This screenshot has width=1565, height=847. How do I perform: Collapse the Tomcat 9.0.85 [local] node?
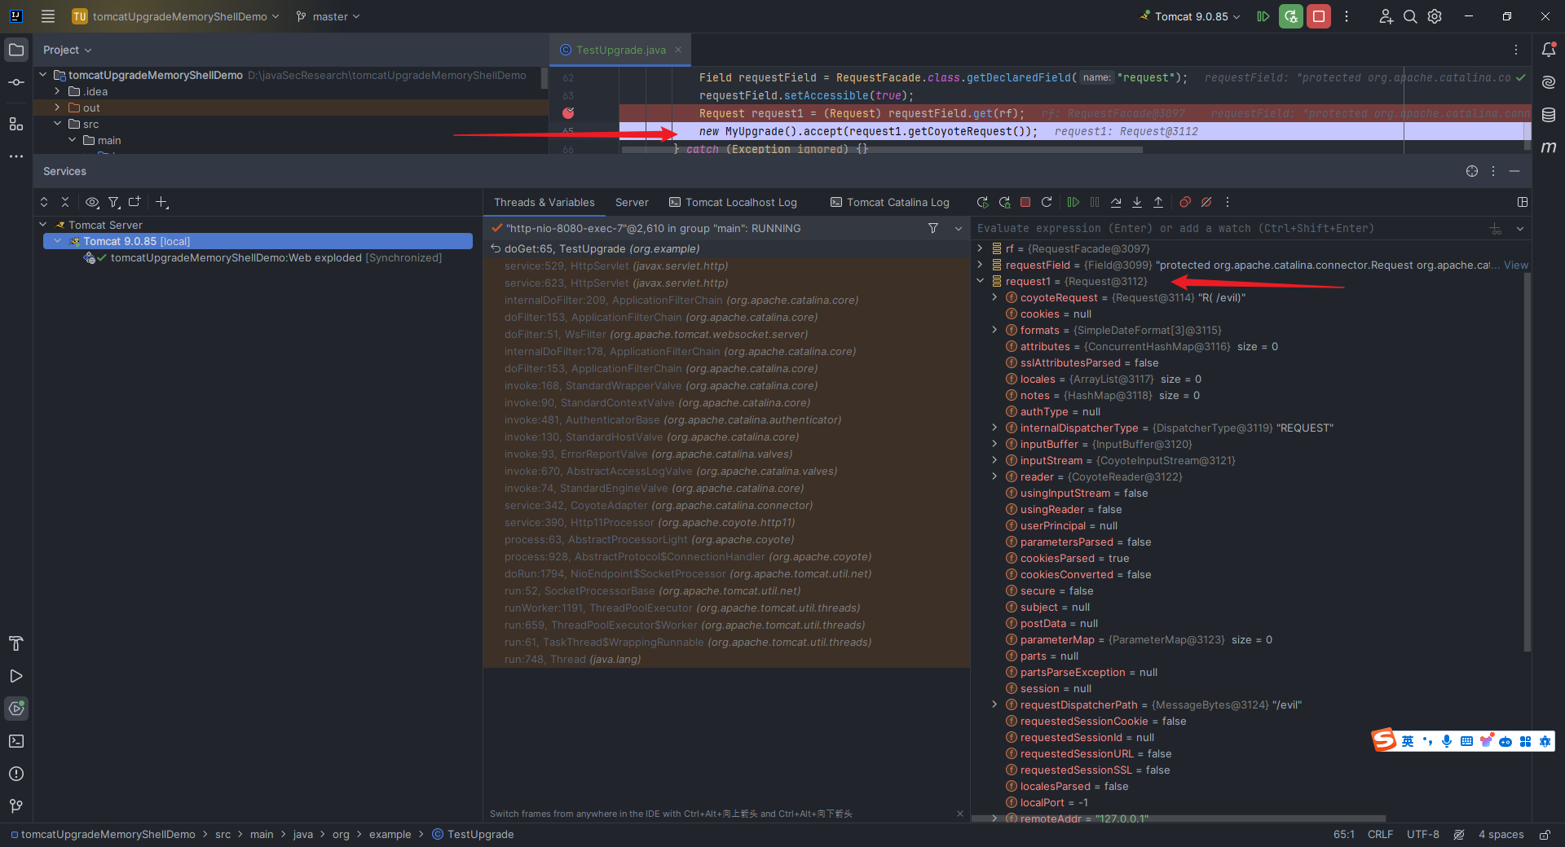[57, 241]
